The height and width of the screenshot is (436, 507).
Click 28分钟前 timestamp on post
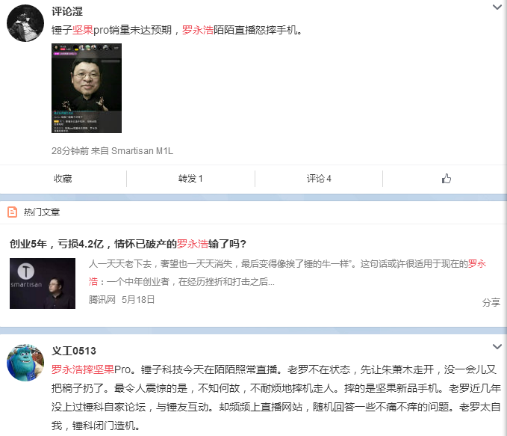click(70, 151)
